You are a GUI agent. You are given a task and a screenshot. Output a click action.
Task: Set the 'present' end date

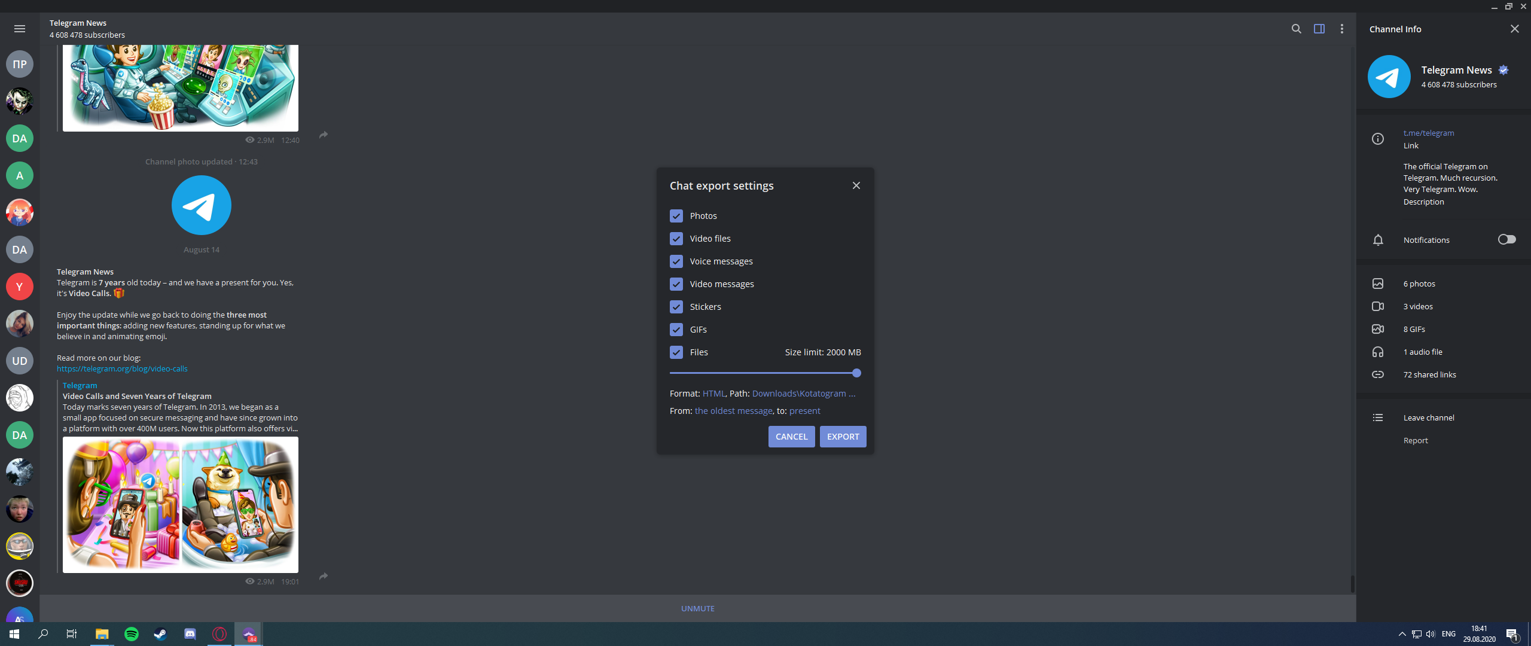(x=804, y=411)
